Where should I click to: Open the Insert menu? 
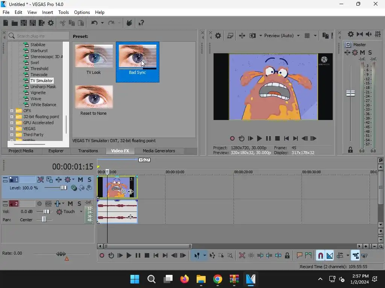(x=47, y=12)
